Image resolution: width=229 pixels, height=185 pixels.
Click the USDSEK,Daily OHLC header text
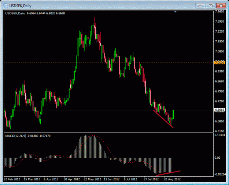pyautogui.click(x=35, y=13)
